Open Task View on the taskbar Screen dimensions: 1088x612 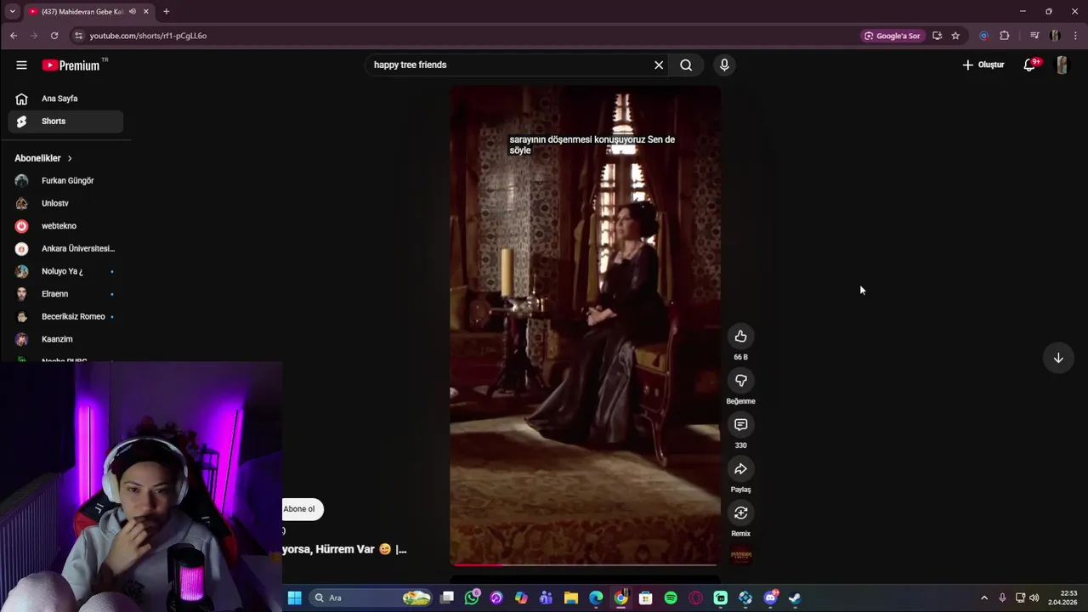(x=447, y=598)
